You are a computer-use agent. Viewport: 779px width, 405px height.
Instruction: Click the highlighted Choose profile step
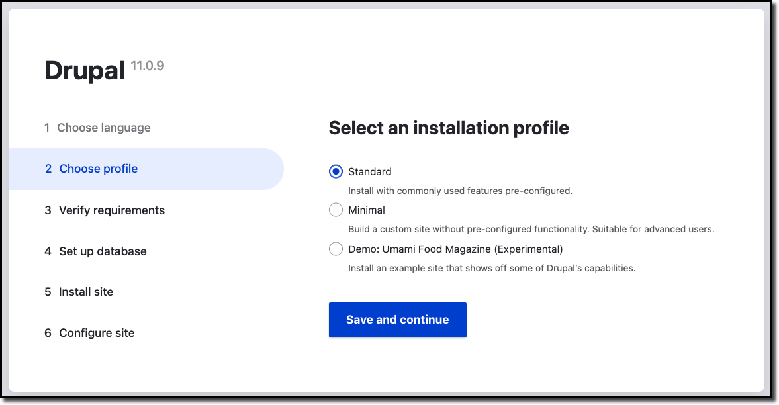[98, 169]
